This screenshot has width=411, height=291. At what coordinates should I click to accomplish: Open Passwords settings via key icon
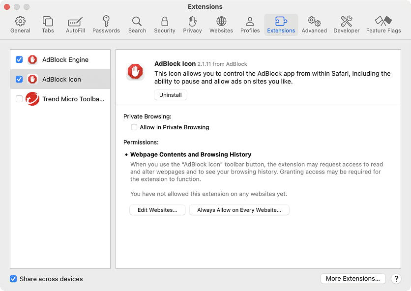(106, 24)
